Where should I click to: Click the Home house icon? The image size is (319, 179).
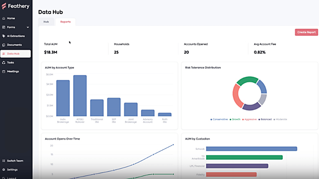(x=4, y=18)
